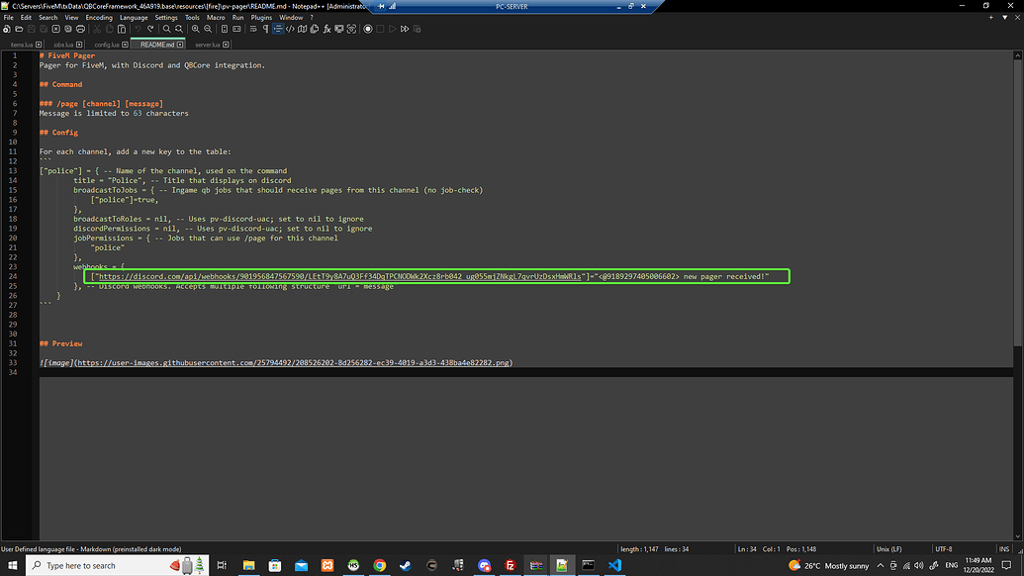Toggle word wrap
The image size is (1024, 576).
(252, 29)
